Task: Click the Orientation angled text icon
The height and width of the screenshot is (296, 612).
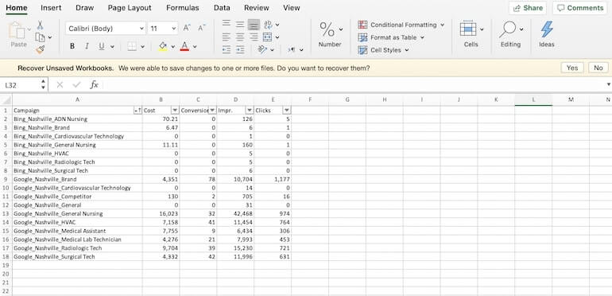Action: pyautogui.click(x=262, y=49)
